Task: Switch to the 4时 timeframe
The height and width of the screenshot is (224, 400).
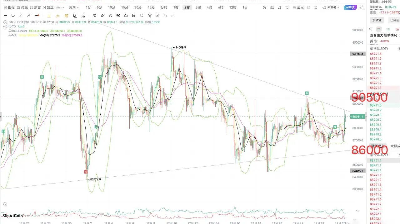Action: [209, 7]
